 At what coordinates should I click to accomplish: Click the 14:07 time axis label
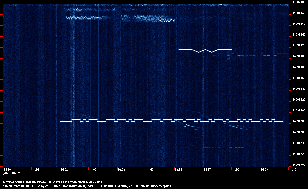[x=207, y=170]
